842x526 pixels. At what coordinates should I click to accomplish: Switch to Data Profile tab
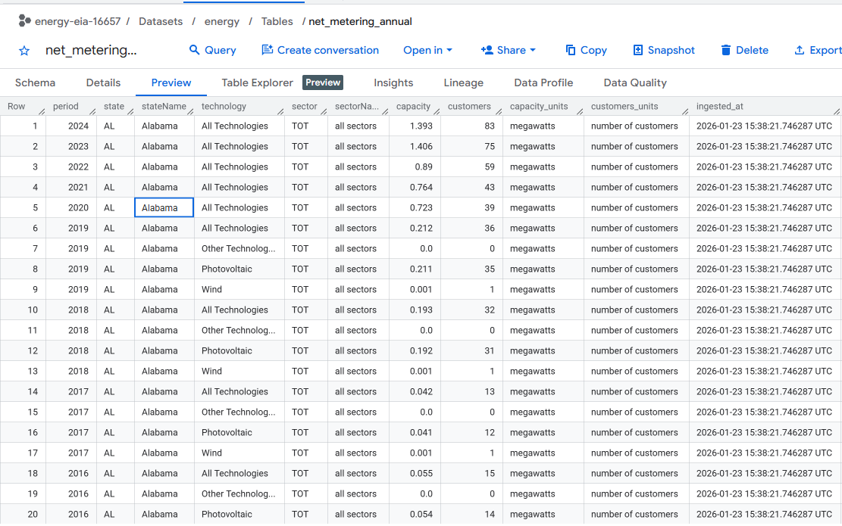pos(543,82)
